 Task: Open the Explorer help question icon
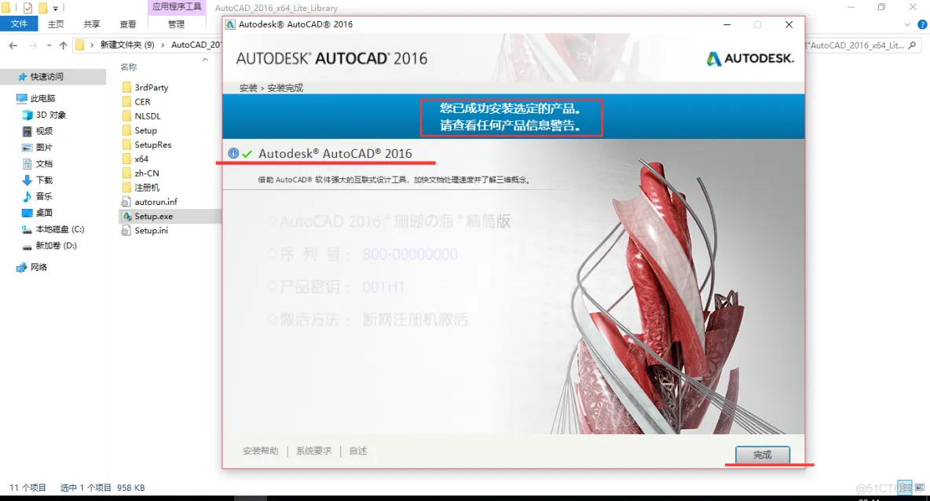[x=922, y=24]
